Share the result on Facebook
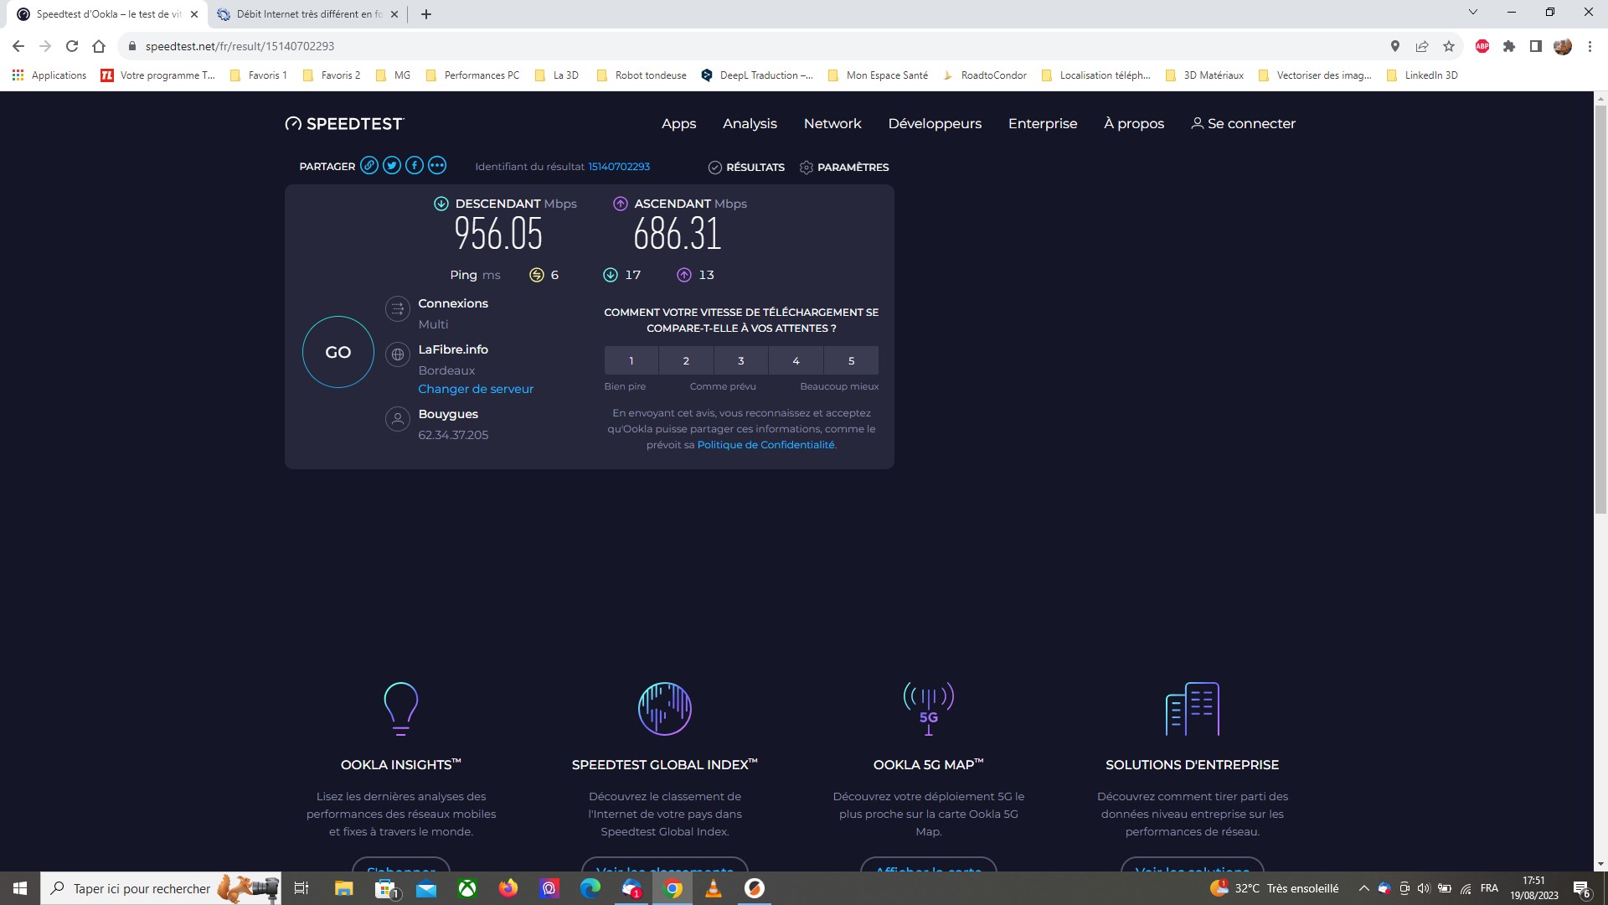 pyautogui.click(x=415, y=166)
